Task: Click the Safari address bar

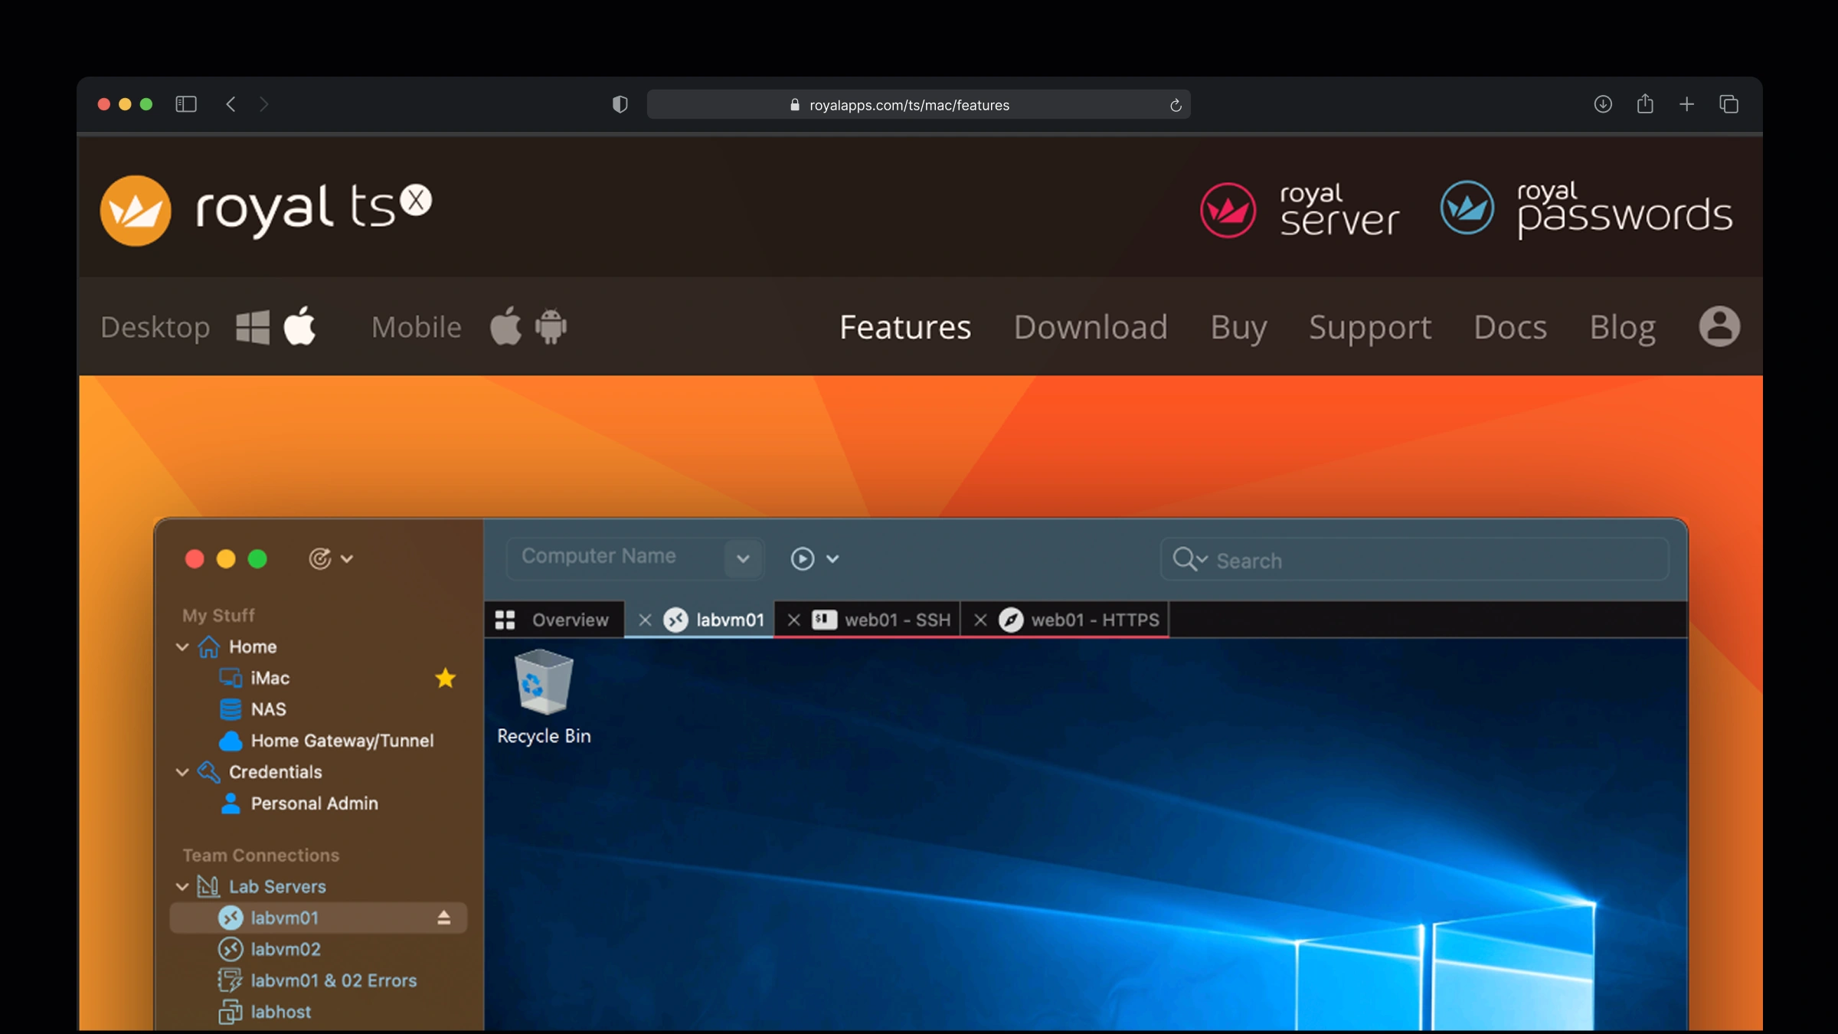Action: pos(918,105)
